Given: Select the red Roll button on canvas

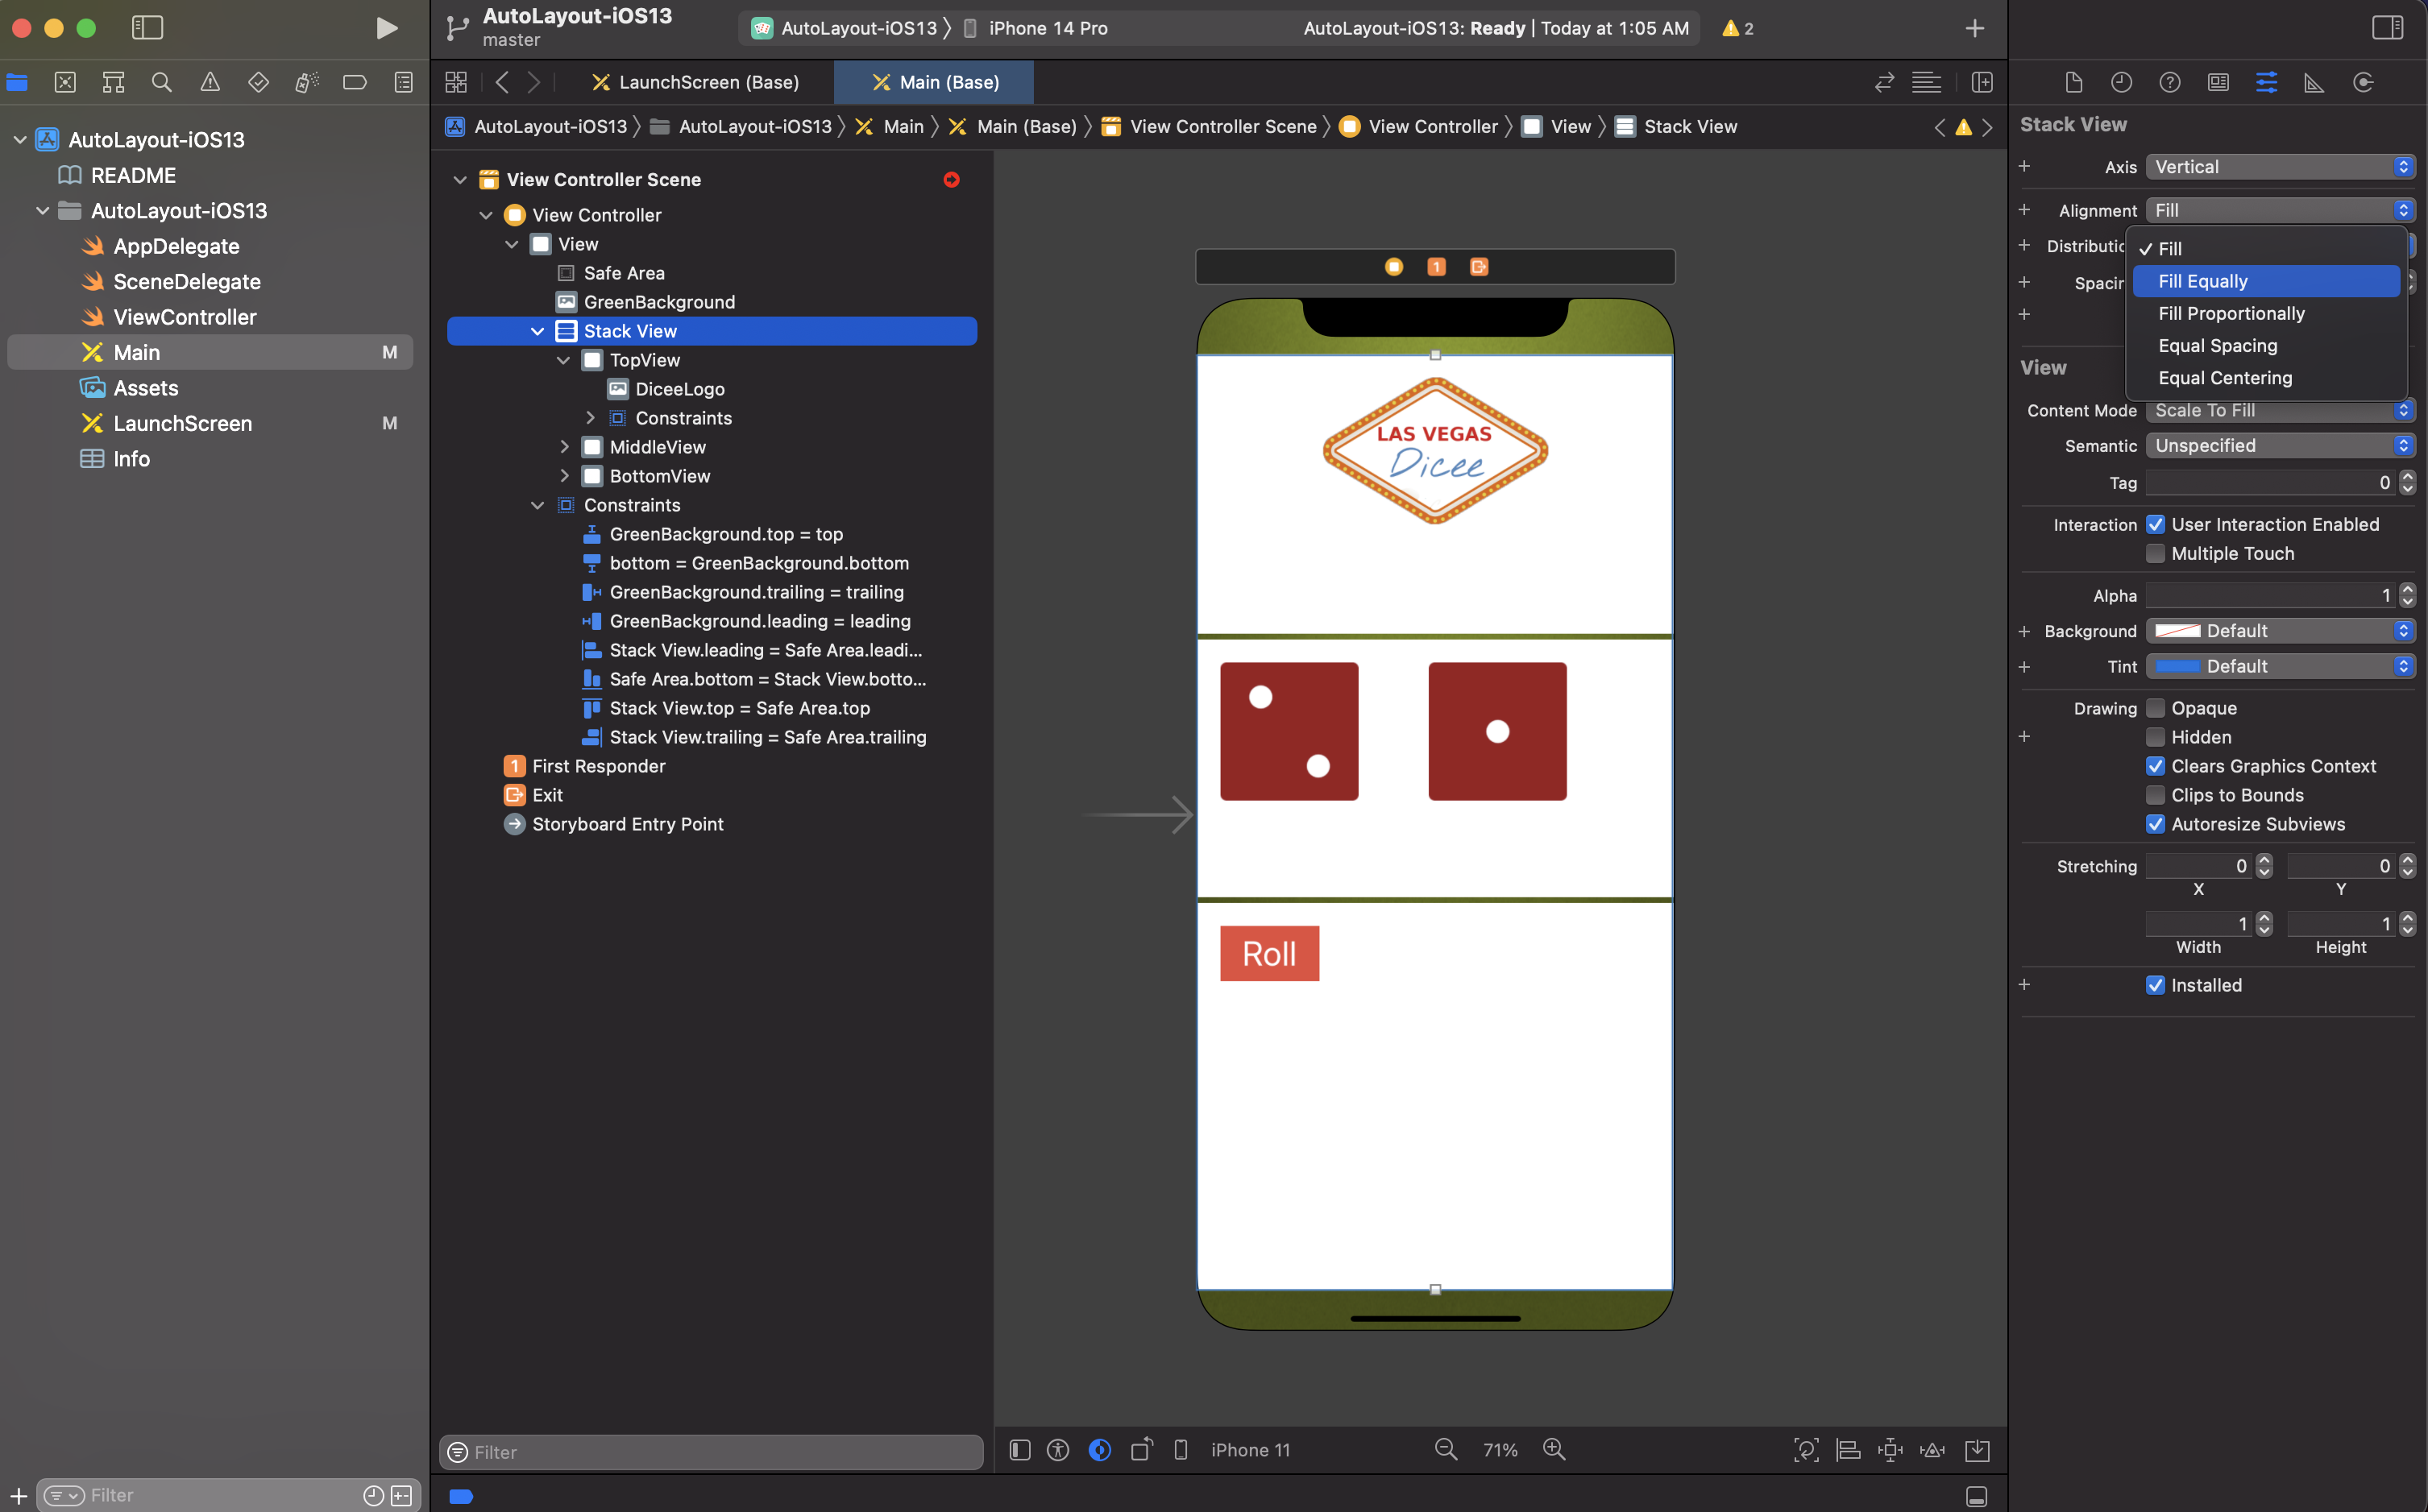Looking at the screenshot, I should click(1268, 953).
